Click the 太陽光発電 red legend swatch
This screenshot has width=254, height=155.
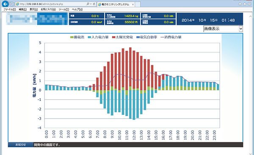tap(113, 37)
